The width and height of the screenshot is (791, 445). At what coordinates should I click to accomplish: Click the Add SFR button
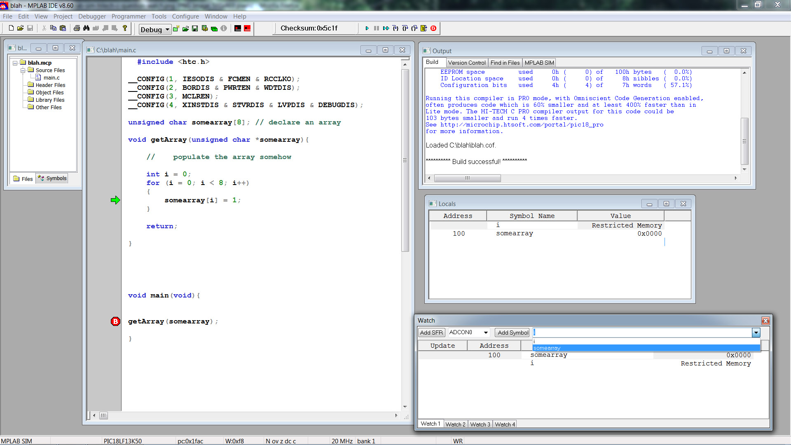(431, 333)
